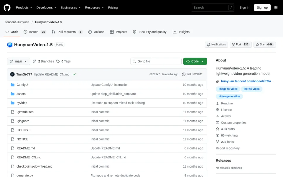Open the ComfyUI folder

click(x=23, y=85)
